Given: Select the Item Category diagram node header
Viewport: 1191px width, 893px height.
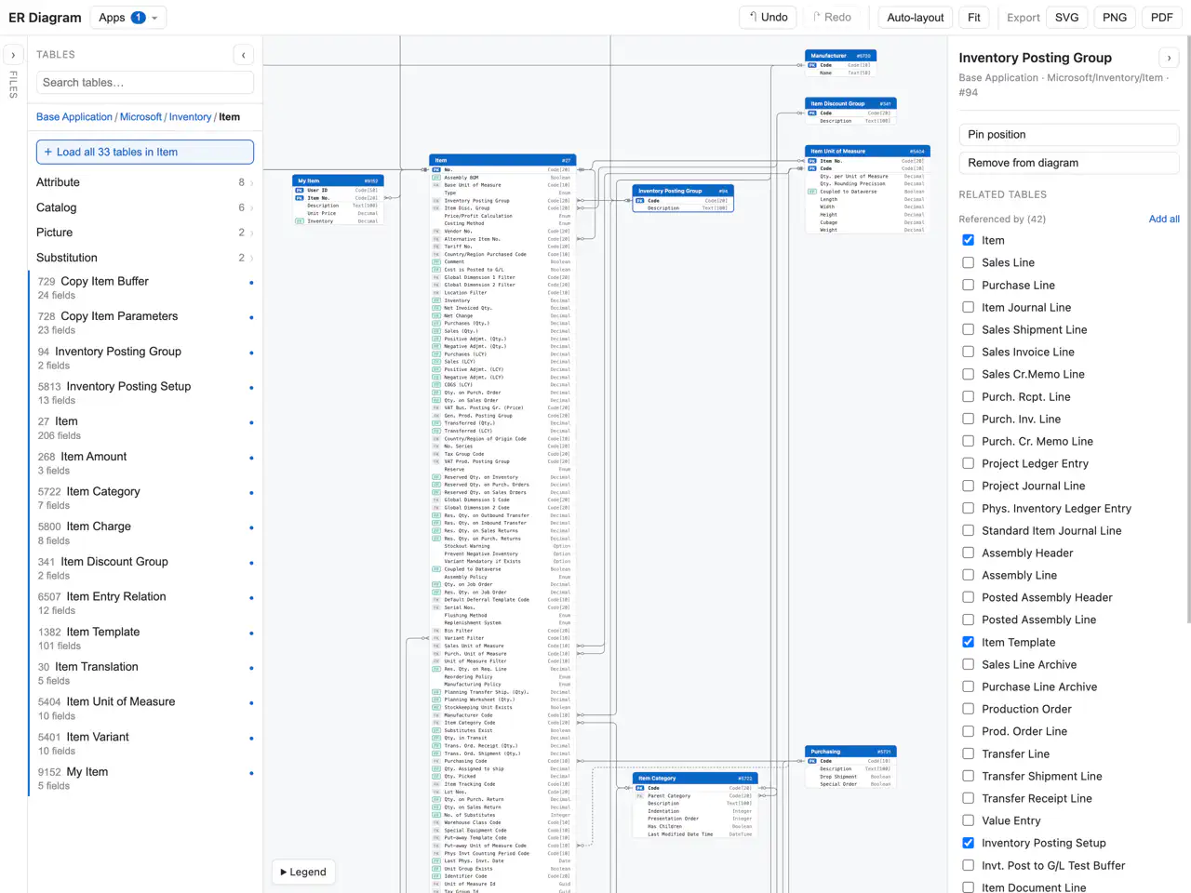Looking at the screenshot, I should 695,778.
